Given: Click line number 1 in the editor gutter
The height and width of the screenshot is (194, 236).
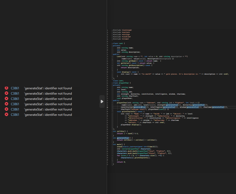Looking at the screenshot, I should click(x=107, y=30).
